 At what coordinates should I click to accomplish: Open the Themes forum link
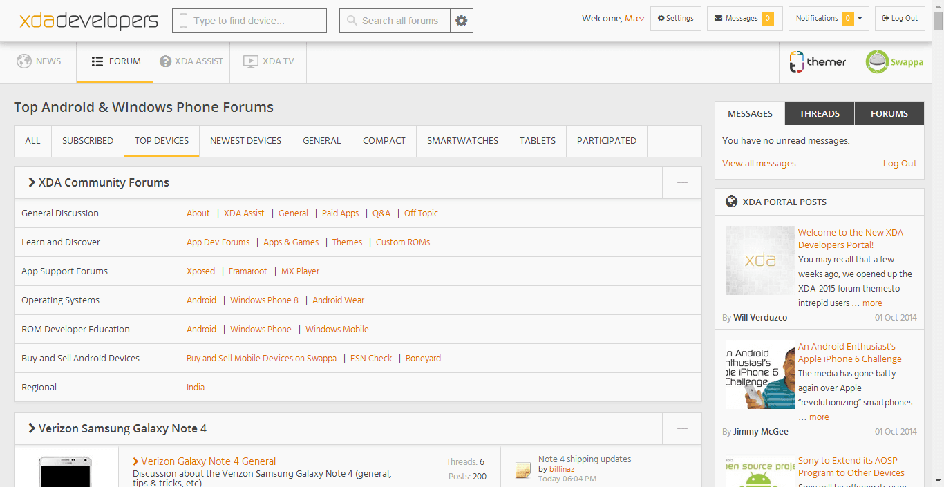click(347, 242)
